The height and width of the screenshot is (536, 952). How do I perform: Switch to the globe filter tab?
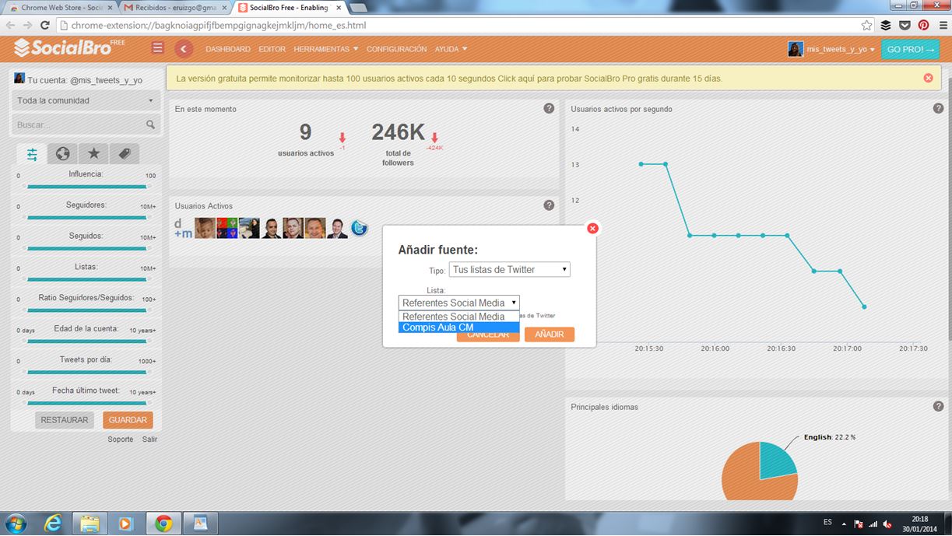pyautogui.click(x=63, y=154)
